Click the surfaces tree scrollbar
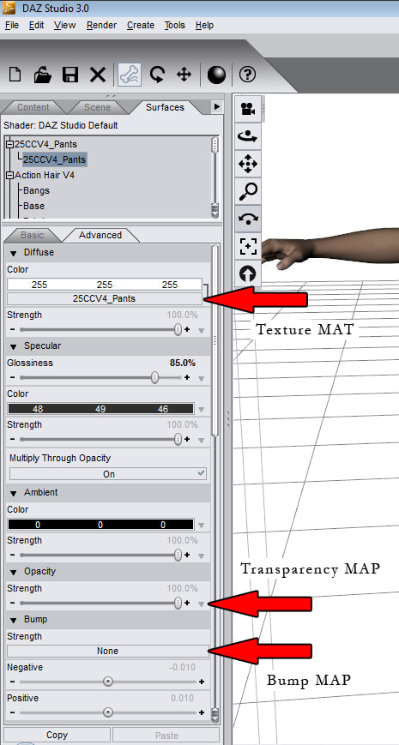Viewport: 399px width, 745px height. pos(215,177)
